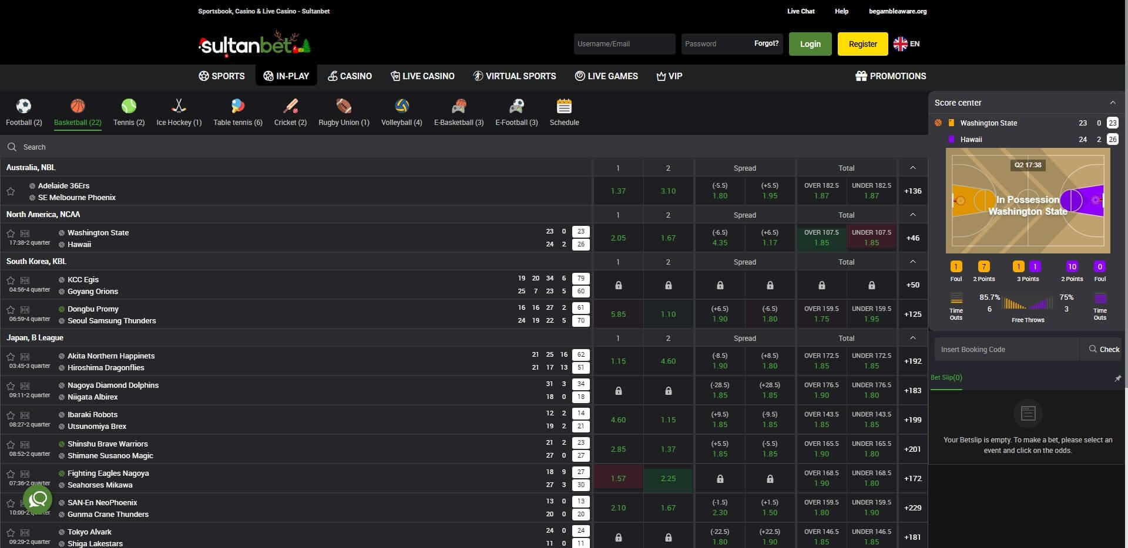Open the Promotions menu item
1128x548 pixels.
click(x=891, y=76)
